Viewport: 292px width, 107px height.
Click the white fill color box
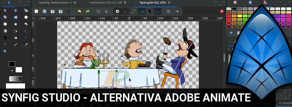tap(19, 70)
